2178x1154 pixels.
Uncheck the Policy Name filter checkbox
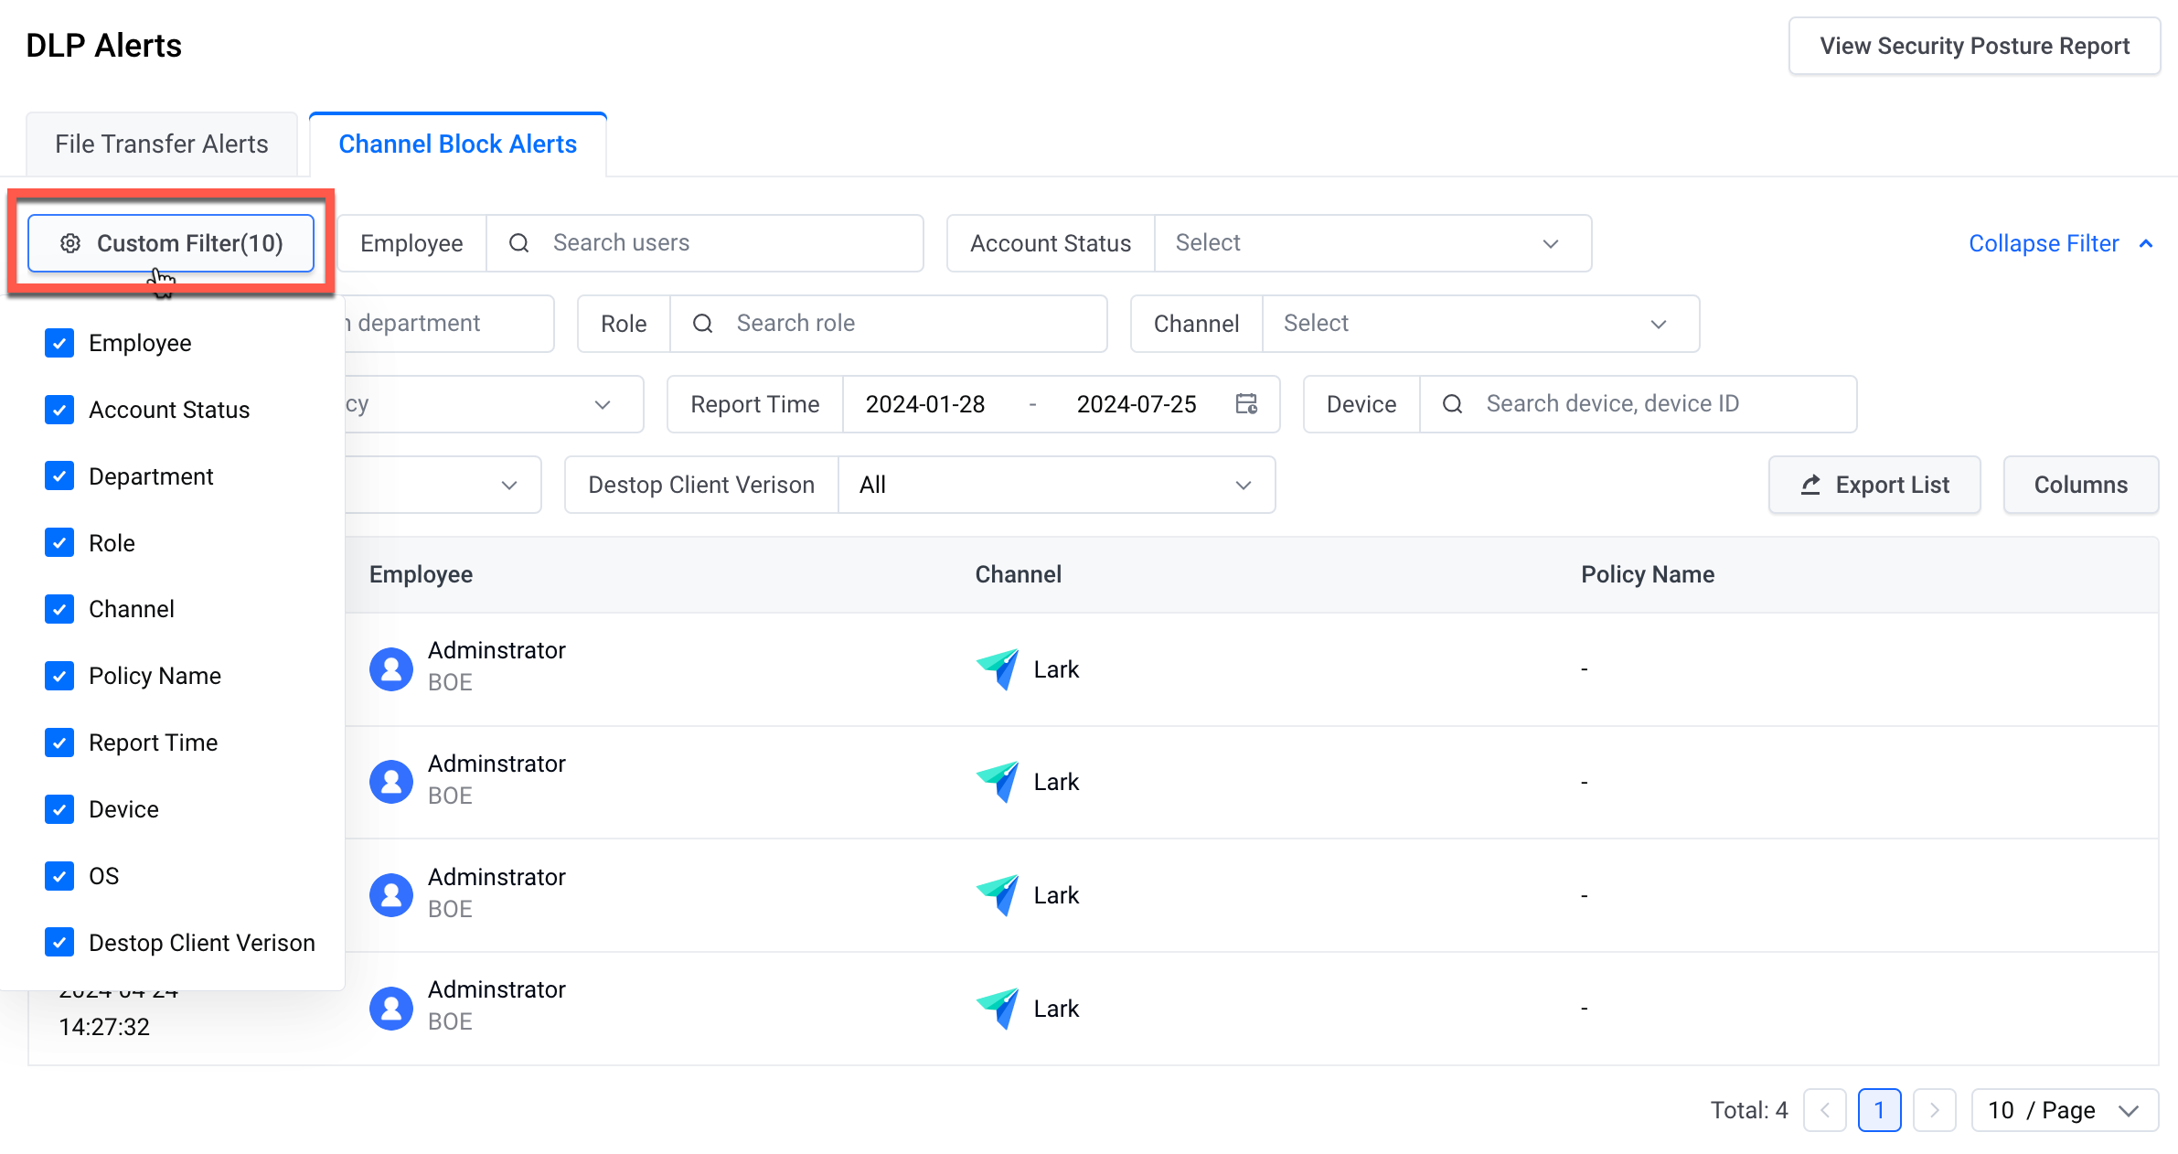(x=59, y=676)
